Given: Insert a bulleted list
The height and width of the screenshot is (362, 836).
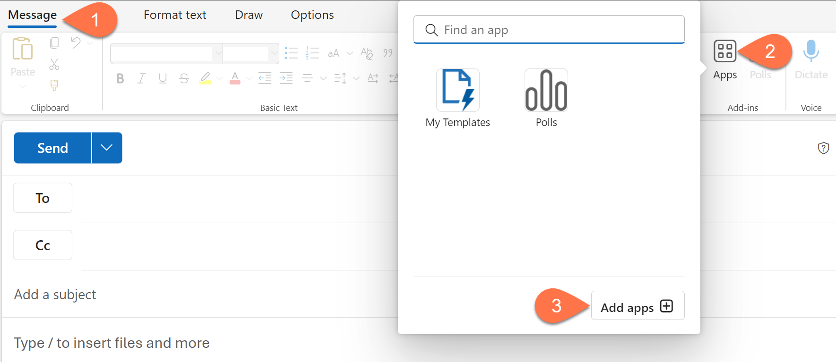Looking at the screenshot, I should click(291, 53).
